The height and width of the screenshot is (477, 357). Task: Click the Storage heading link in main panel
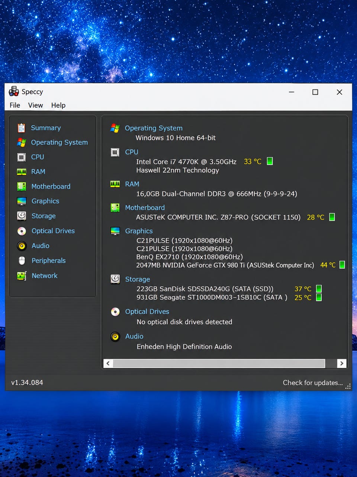coord(138,279)
